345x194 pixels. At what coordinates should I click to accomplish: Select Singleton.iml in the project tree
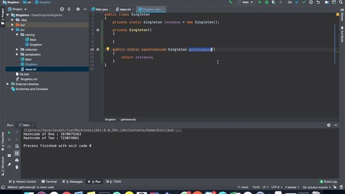pos(26,79)
